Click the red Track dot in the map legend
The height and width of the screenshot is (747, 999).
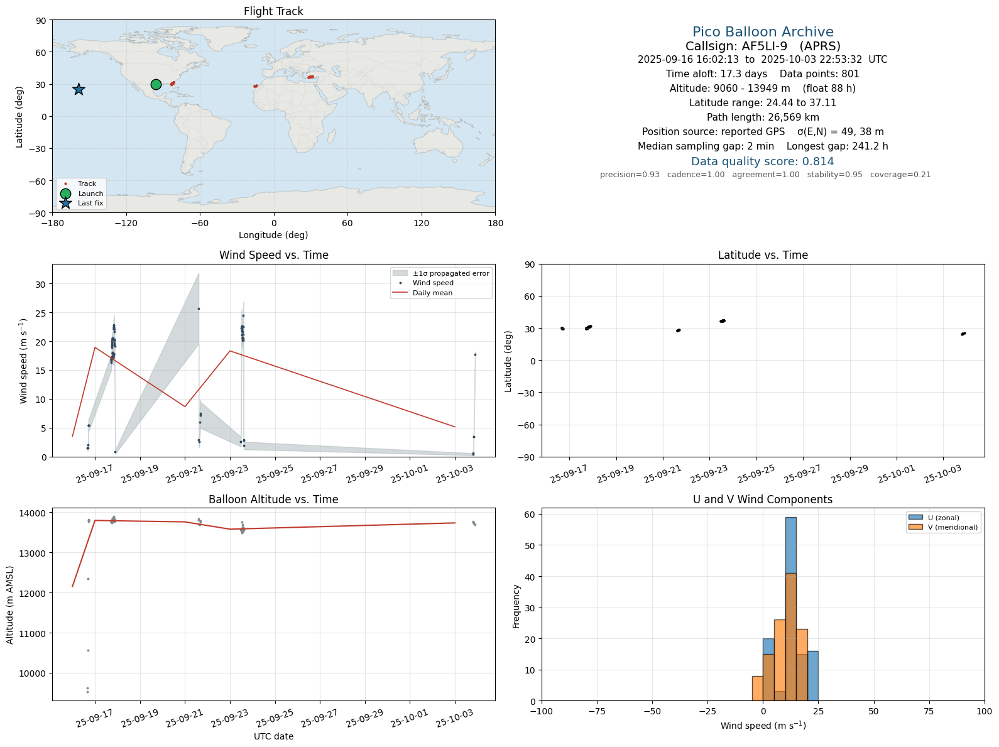click(65, 184)
